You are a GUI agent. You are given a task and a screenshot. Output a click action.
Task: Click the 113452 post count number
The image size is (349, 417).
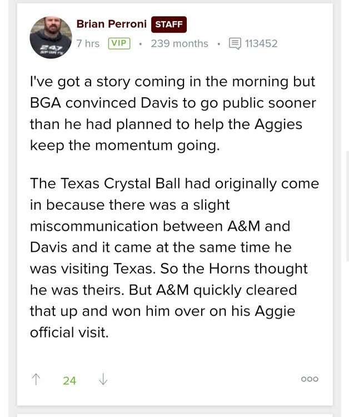(261, 43)
